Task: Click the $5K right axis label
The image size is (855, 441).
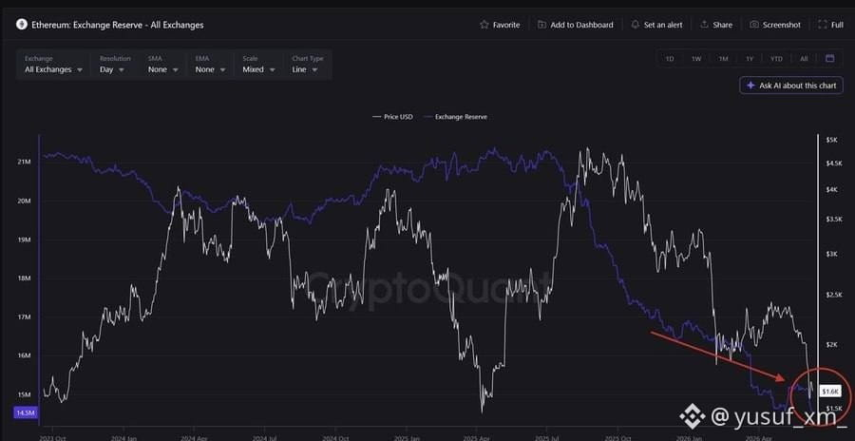Action: coord(831,141)
